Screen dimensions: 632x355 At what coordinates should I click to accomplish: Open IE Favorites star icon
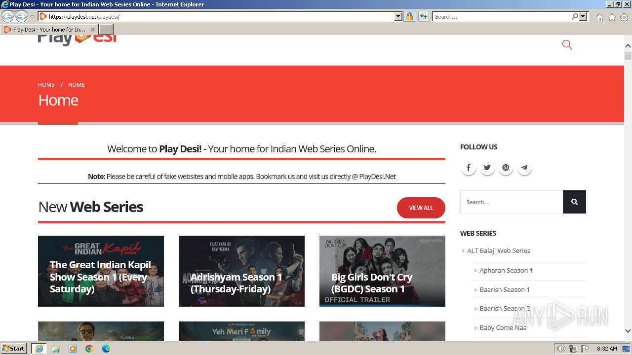coord(612,17)
